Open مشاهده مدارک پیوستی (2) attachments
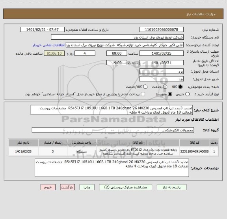This screenshot has height=219, width=227. pyautogui.click(x=125, y=187)
